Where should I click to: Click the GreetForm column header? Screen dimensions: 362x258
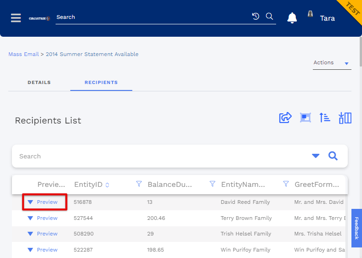point(317,185)
